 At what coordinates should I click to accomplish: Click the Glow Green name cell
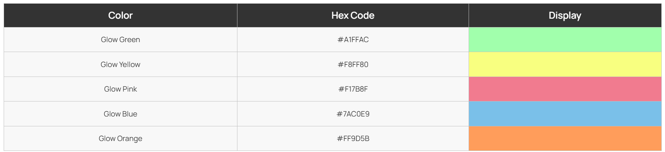pos(121,40)
